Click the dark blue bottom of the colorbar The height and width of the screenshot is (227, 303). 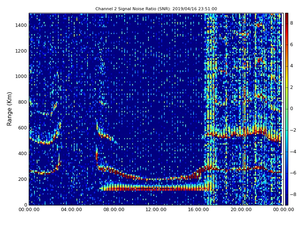point(287,203)
